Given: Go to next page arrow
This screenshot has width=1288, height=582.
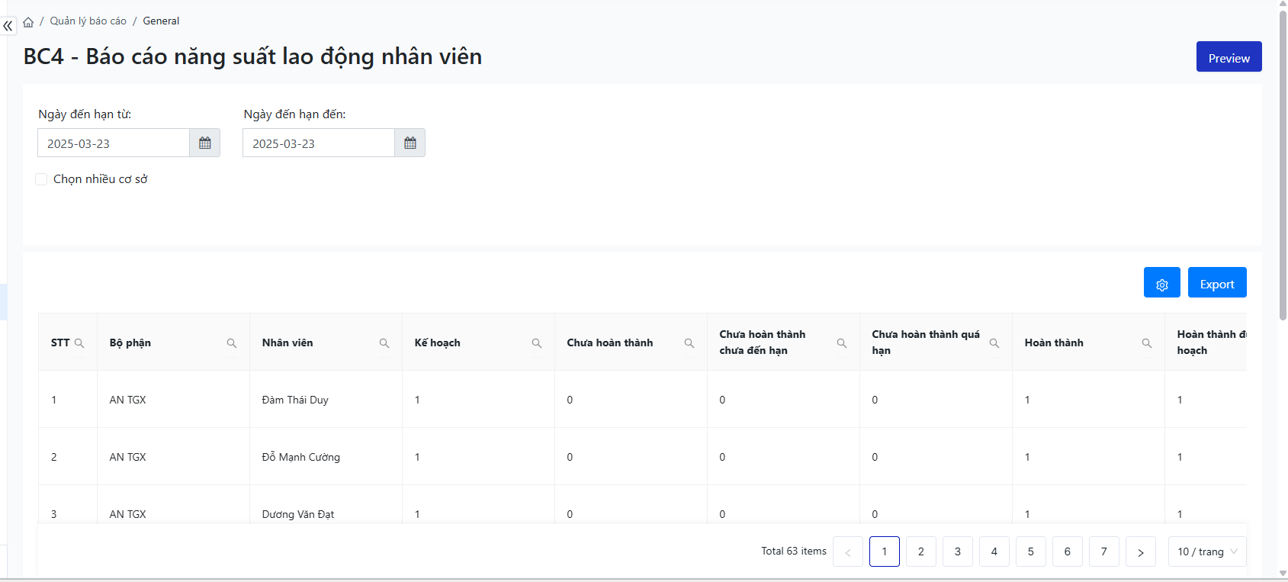Looking at the screenshot, I should point(1140,551).
